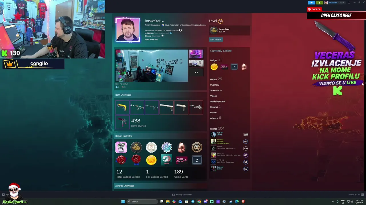
Task: Open Steam from the taskbar
Action: coord(230,202)
